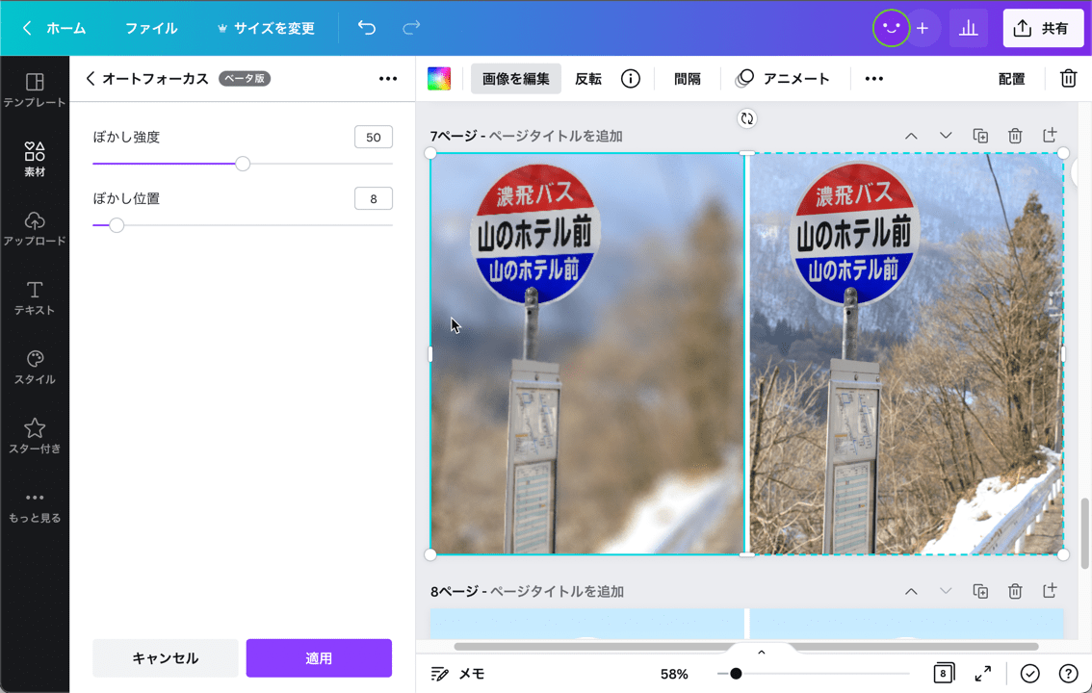The width and height of the screenshot is (1092, 693).
Task: Click the zoom slider handle
Action: pos(736,674)
